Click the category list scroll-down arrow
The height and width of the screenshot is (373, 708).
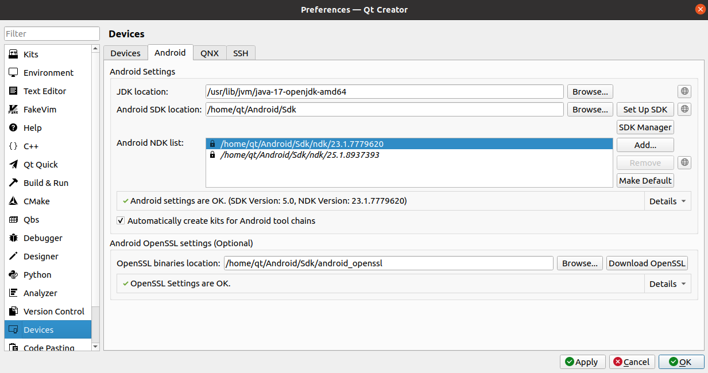tap(96, 347)
